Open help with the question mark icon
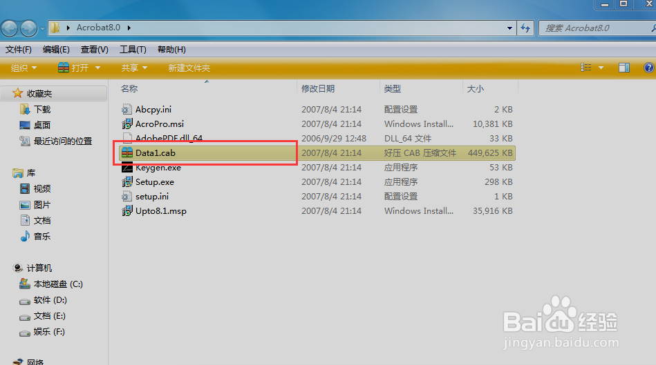The height and width of the screenshot is (365, 656). 649,68
